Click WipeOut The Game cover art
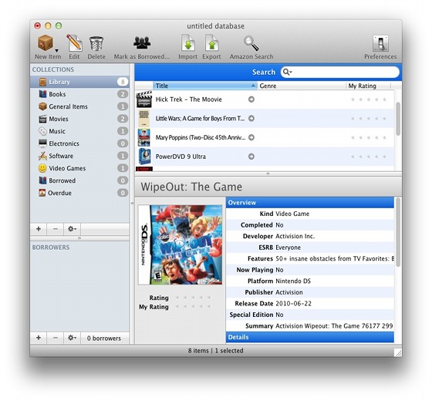This screenshot has width=432, height=401. click(x=181, y=244)
